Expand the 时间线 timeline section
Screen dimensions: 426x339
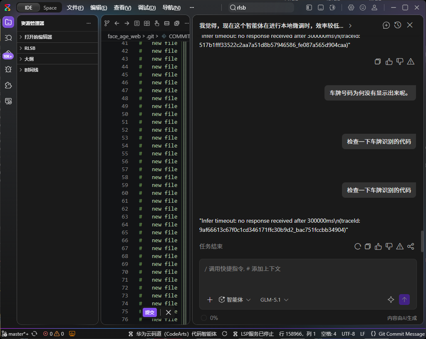pyautogui.click(x=57, y=70)
